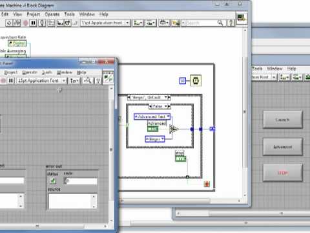Image resolution: width=310 pixels, height=233 pixels.
Task: Pause execution in Front Panel toolbar
Action: click(10, 81)
